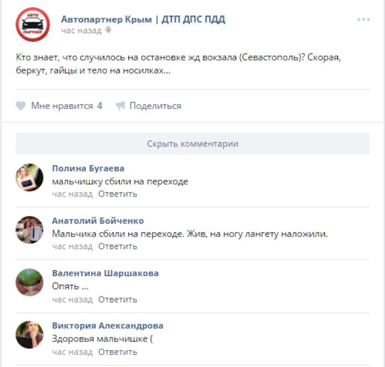
Task: Click the Поделиться share link
Action: click(156, 106)
